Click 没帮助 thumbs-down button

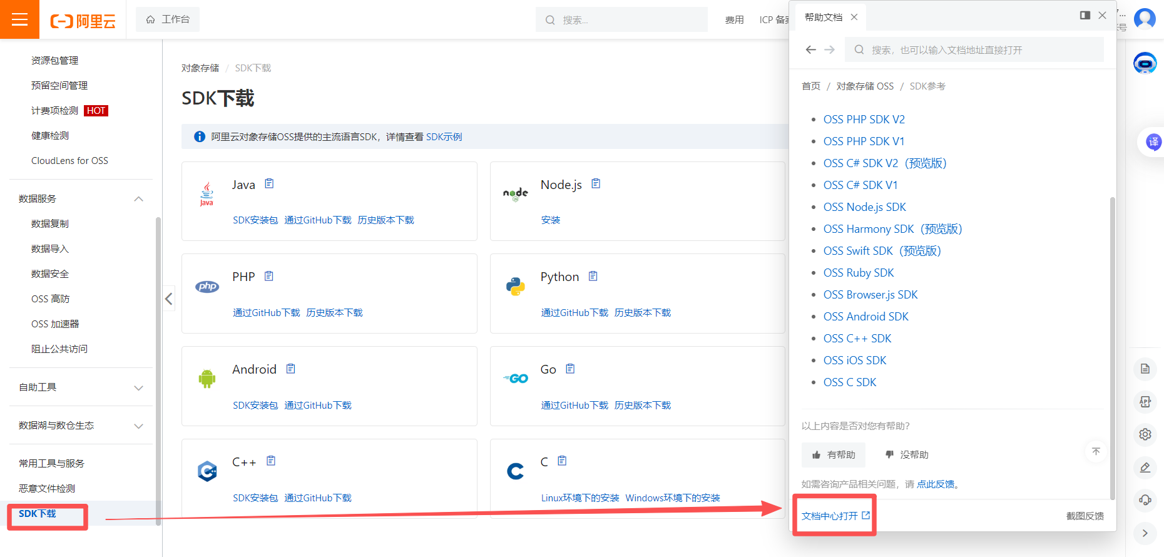click(x=907, y=455)
